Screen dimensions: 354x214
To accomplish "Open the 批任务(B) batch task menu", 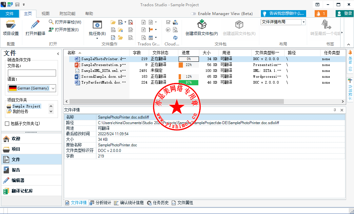I will [97, 29].
